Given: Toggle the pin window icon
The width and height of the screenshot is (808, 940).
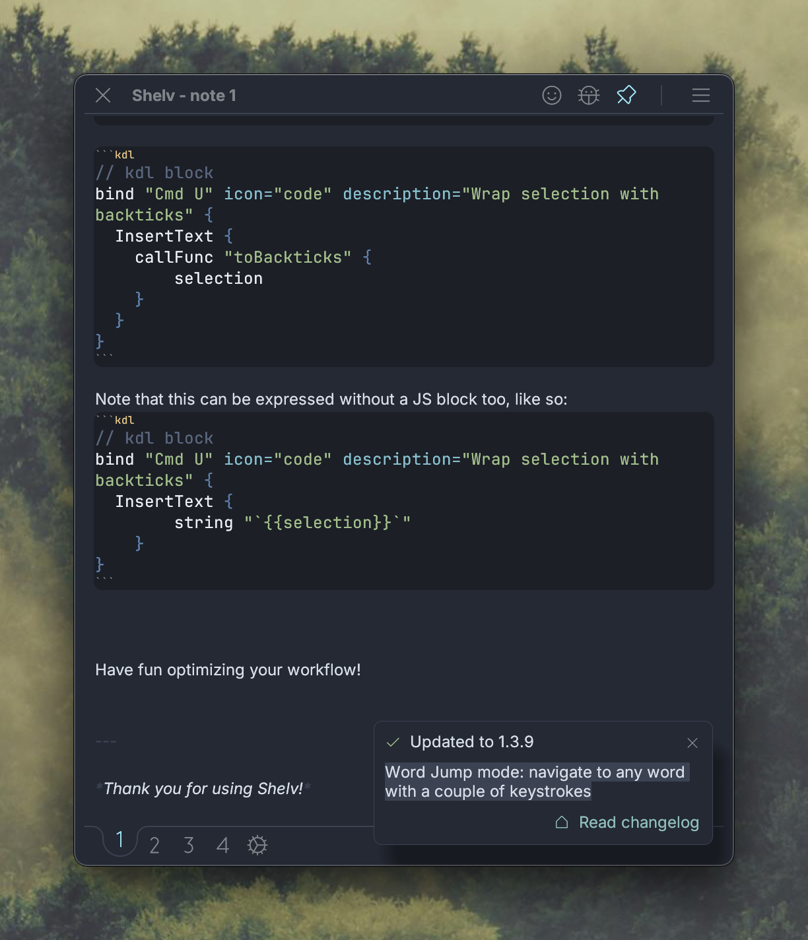Looking at the screenshot, I should coord(626,96).
